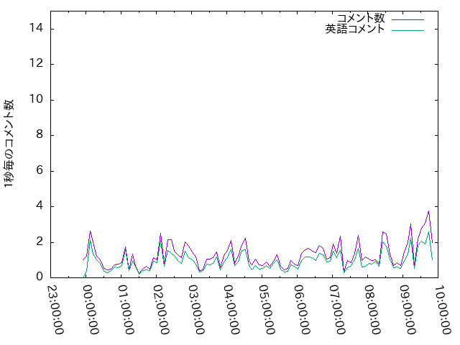Click the 07:00:00 x-axis label

click(x=337, y=310)
